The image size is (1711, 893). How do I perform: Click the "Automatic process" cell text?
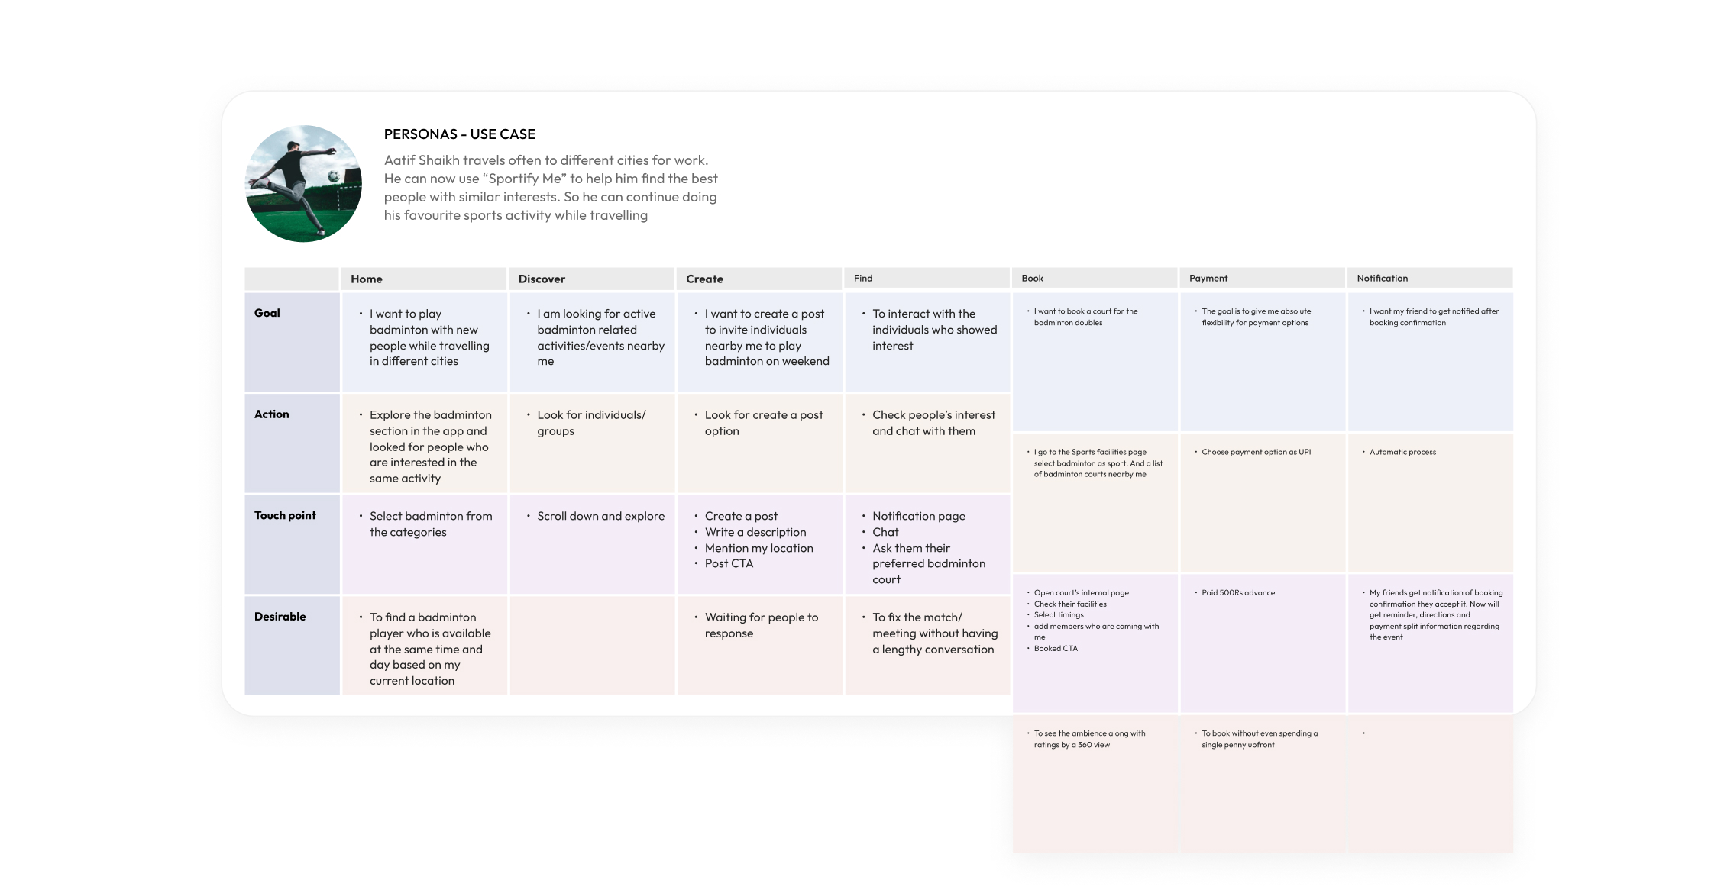pyautogui.click(x=1402, y=452)
